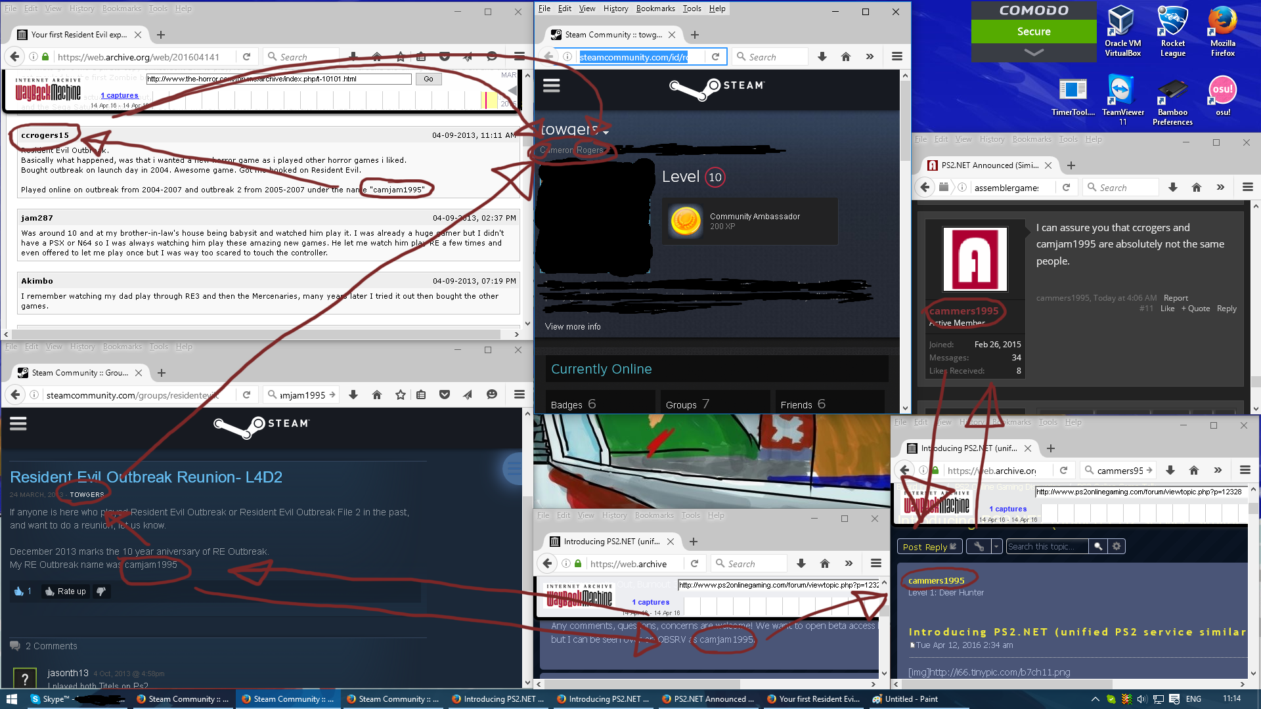The height and width of the screenshot is (709, 1261).
Task: Expand toolbar overflow in bottom-middle Wayback window
Action: click(x=849, y=564)
